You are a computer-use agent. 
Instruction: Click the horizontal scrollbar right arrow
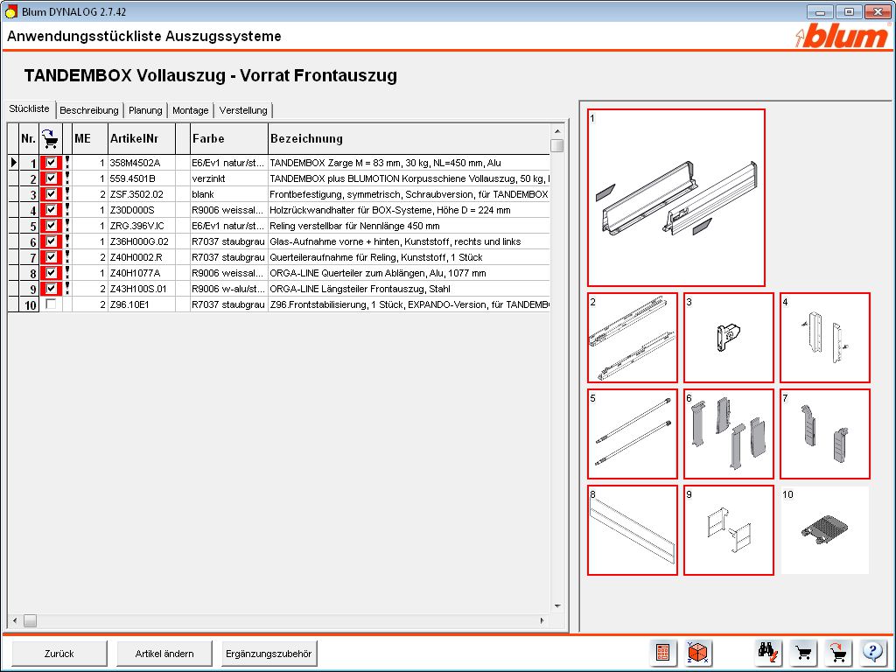pos(542,620)
